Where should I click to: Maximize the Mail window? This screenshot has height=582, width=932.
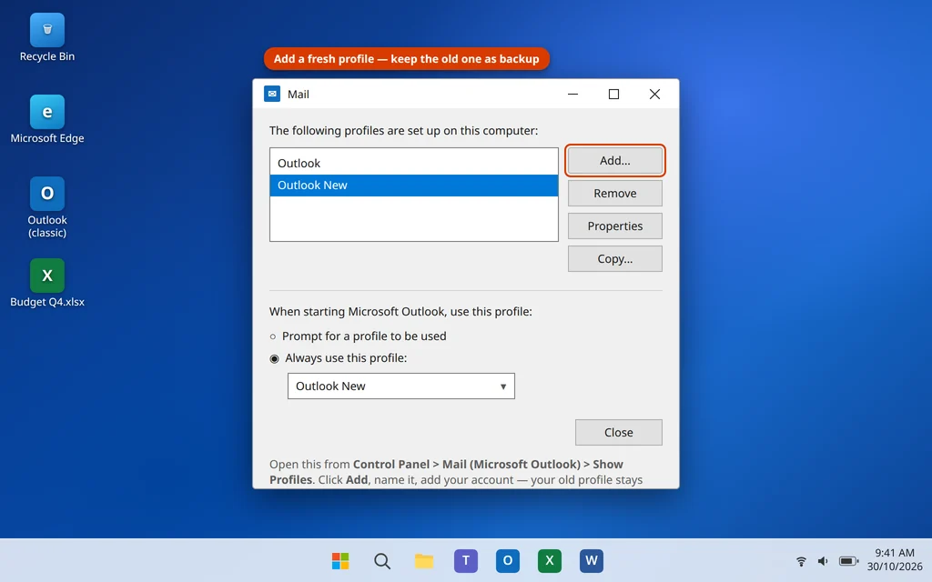613,94
